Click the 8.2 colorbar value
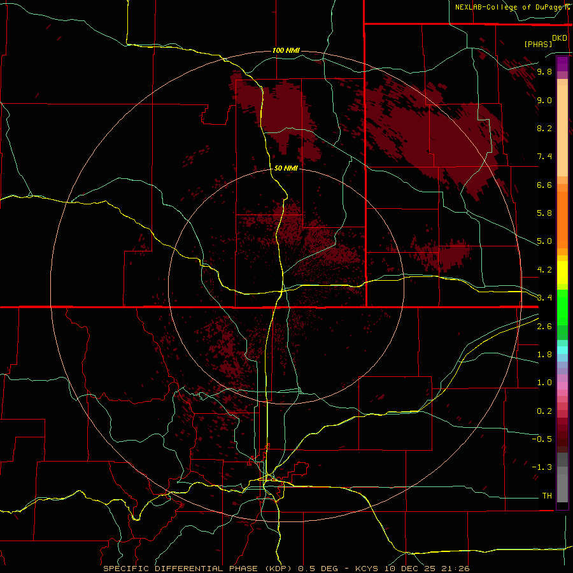The image size is (573, 573). [x=544, y=128]
